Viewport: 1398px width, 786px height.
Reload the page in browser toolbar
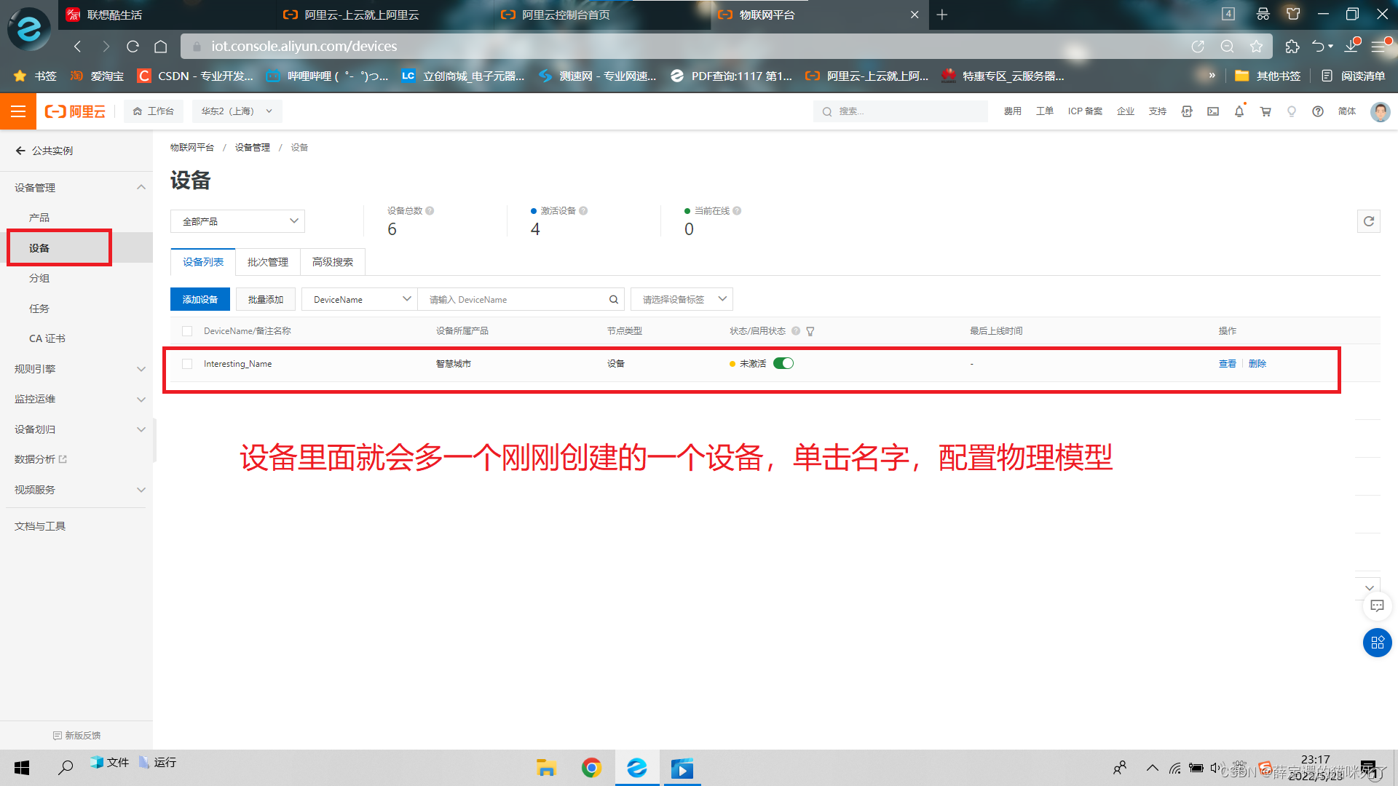click(x=133, y=47)
